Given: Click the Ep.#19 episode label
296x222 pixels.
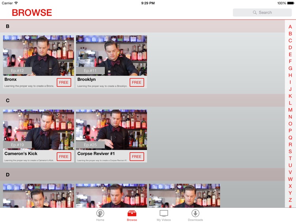Looking at the screenshot, I should coord(17,145).
